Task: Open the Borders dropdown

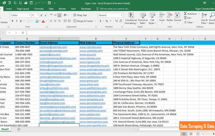Action: 32,21
